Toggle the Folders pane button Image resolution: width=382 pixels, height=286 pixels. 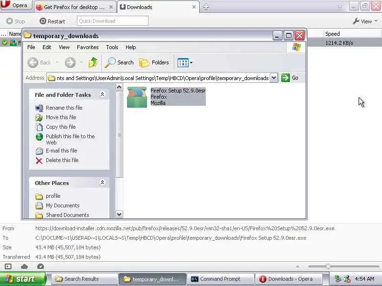click(154, 62)
